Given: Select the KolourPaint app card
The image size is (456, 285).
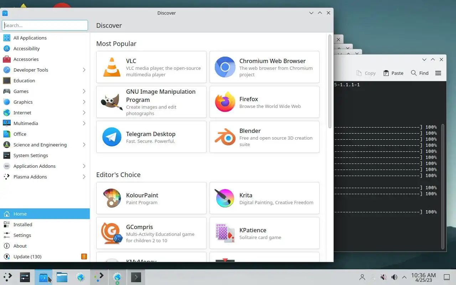Looking at the screenshot, I should point(151,198).
